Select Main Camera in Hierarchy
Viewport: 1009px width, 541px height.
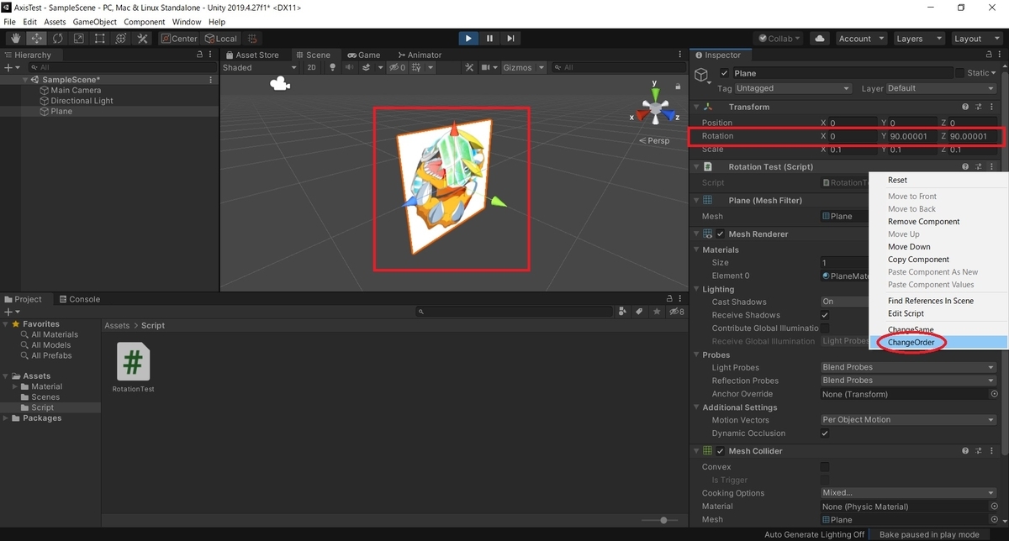pyautogui.click(x=76, y=90)
